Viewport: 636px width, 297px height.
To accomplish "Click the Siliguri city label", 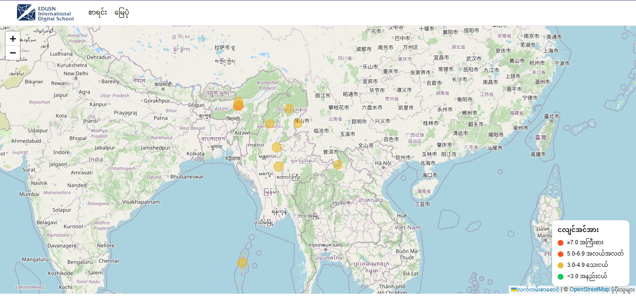I will (x=196, y=105).
